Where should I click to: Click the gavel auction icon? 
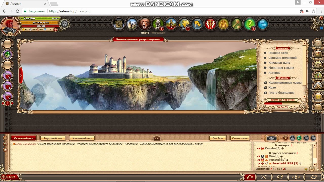pos(236,24)
